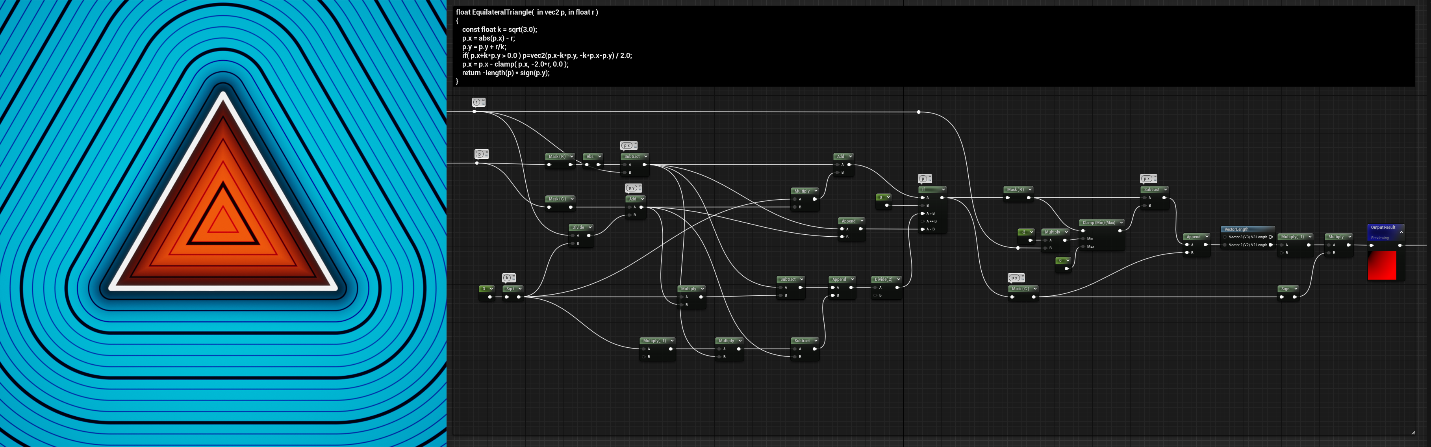This screenshot has width=1431, height=447.
Task: Toggle pin on 'p.y' bubble above Mask(G)
Action: [1023, 276]
